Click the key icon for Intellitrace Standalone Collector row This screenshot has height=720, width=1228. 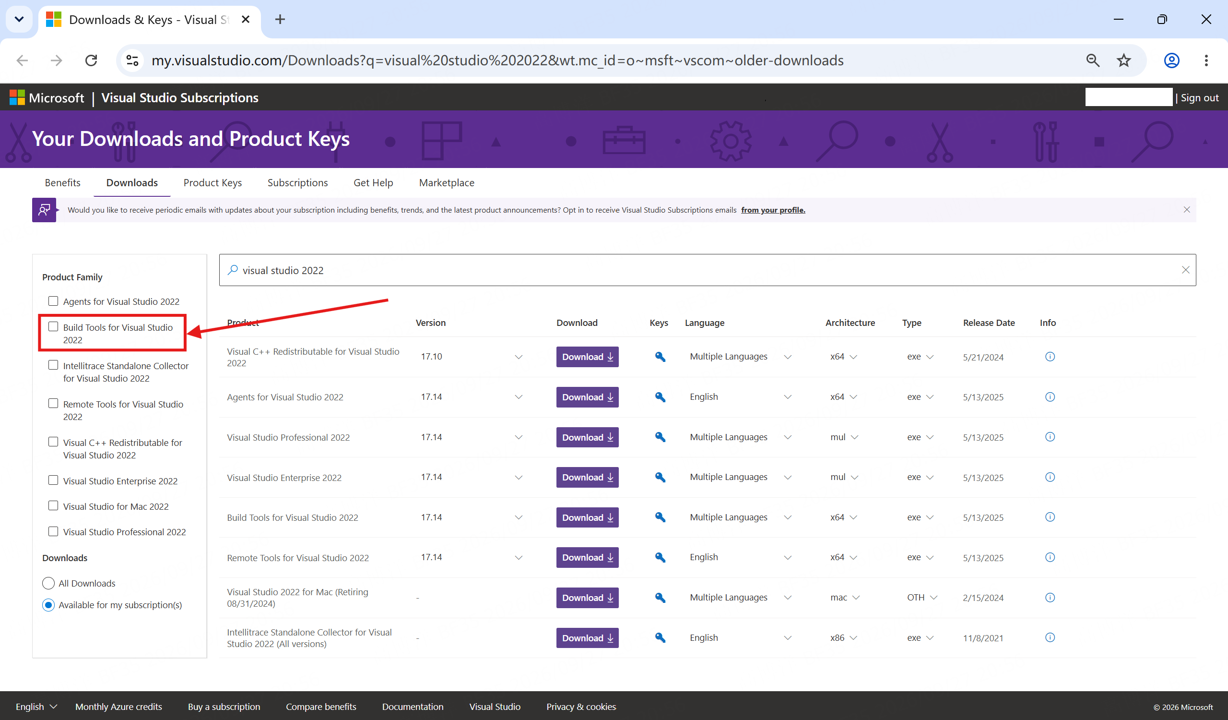point(660,637)
